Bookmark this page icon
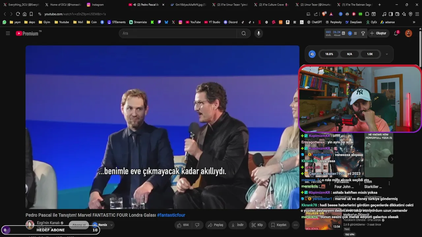Viewport: 422px width, 237px height. click(31, 14)
